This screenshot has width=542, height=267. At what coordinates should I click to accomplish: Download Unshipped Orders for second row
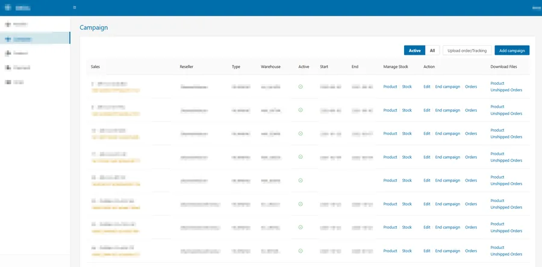coord(506,114)
